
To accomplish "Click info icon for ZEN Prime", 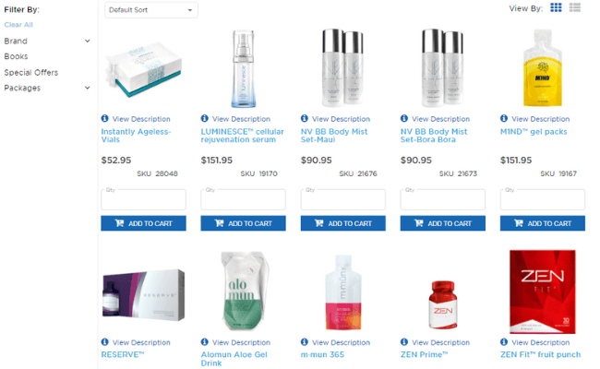I will click(404, 342).
